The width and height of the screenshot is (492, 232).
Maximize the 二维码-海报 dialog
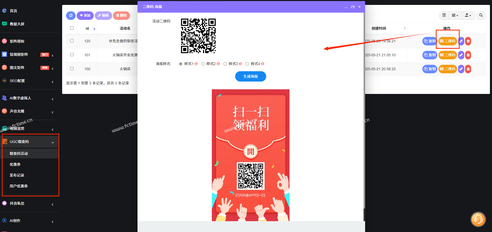(x=352, y=7)
